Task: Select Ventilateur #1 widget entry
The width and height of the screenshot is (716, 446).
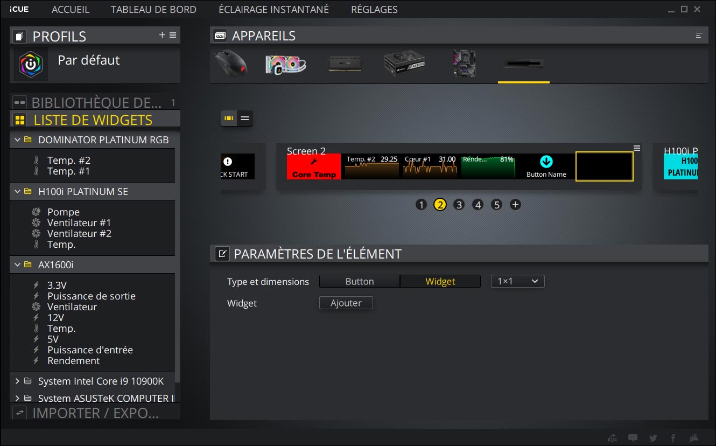Action: [79, 223]
